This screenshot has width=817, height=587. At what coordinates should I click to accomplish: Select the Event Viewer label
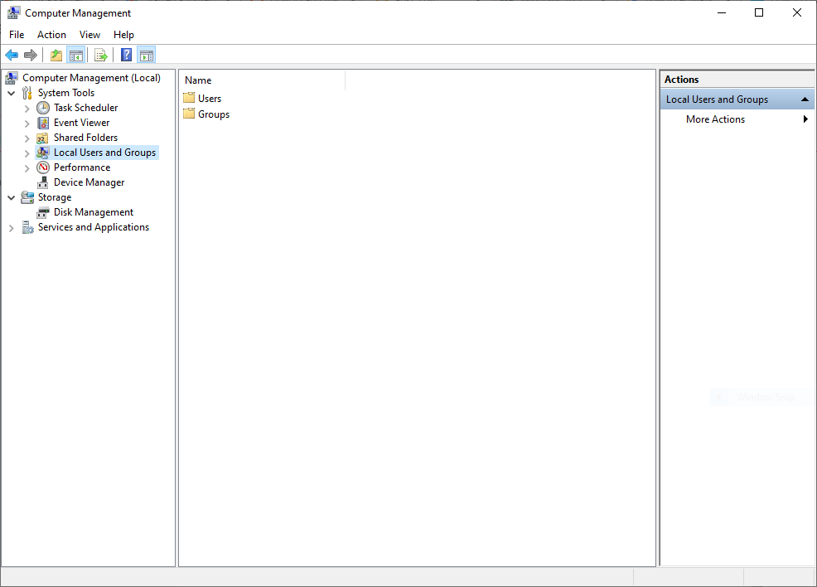point(82,123)
